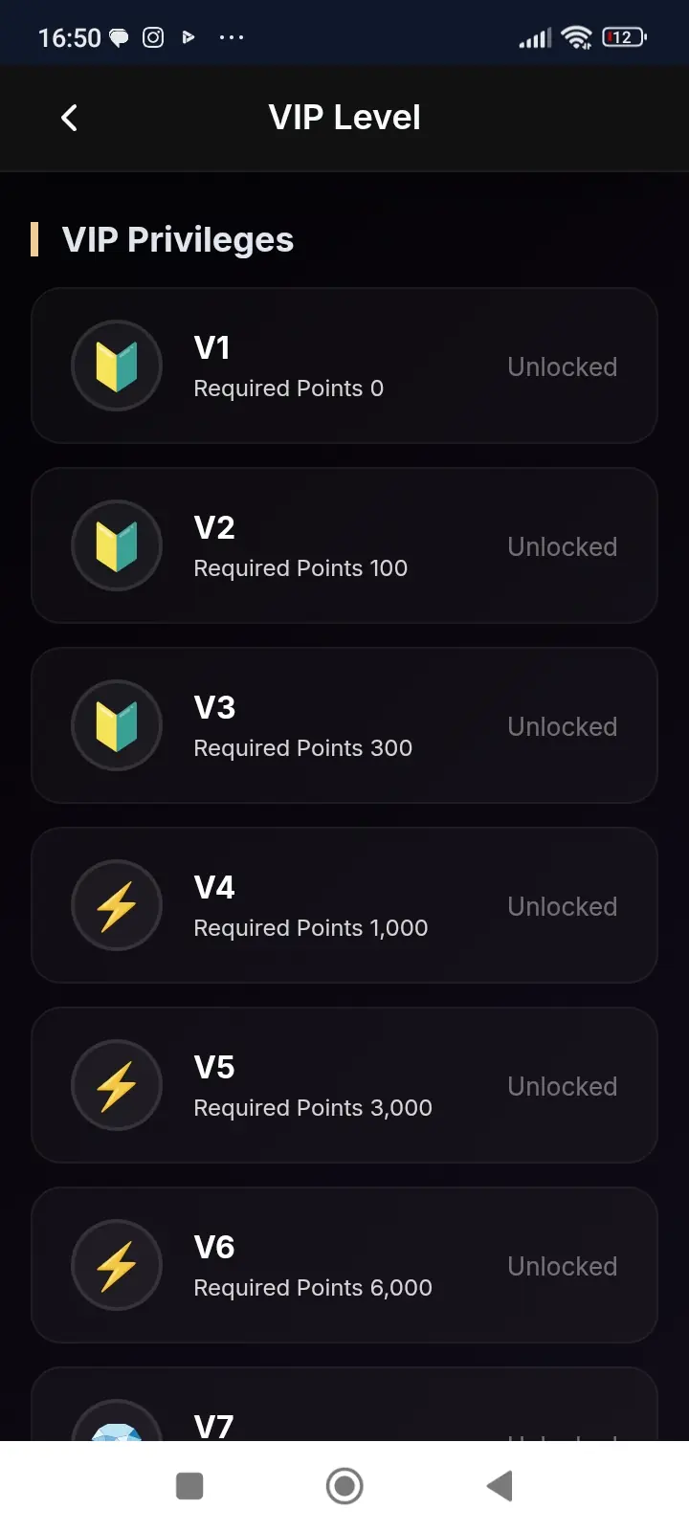Screen dimensions: 689x1531
Task: Select the V3 level title
Action: tap(214, 708)
